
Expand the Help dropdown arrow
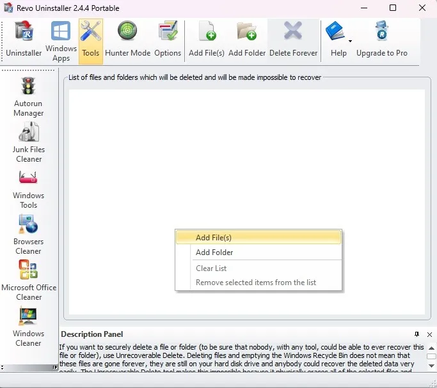click(351, 41)
